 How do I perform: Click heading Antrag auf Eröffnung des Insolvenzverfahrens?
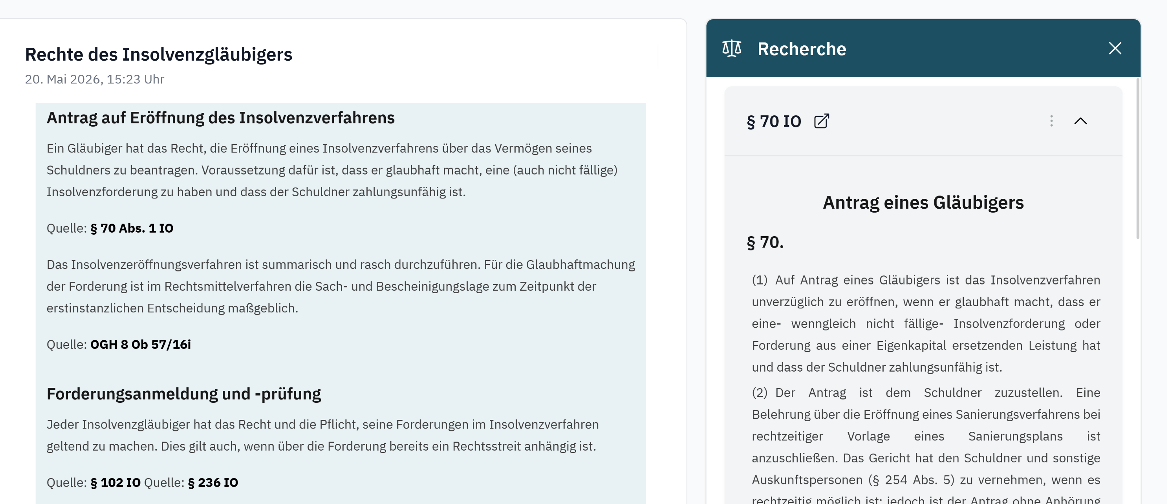pos(221,118)
